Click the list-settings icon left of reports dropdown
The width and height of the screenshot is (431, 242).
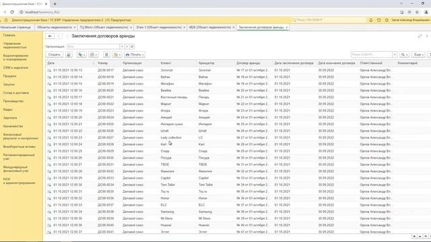pyautogui.click(x=106, y=54)
